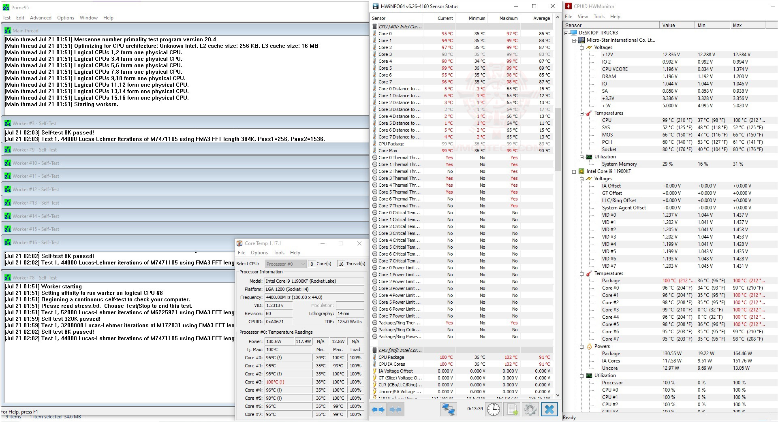The height and width of the screenshot is (422, 778).
Task: Collapse the motherboard Temperatures node
Action: pos(581,113)
